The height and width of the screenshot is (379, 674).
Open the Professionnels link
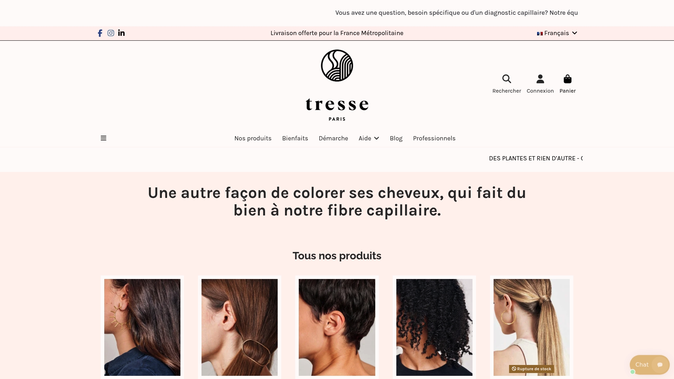(x=434, y=138)
